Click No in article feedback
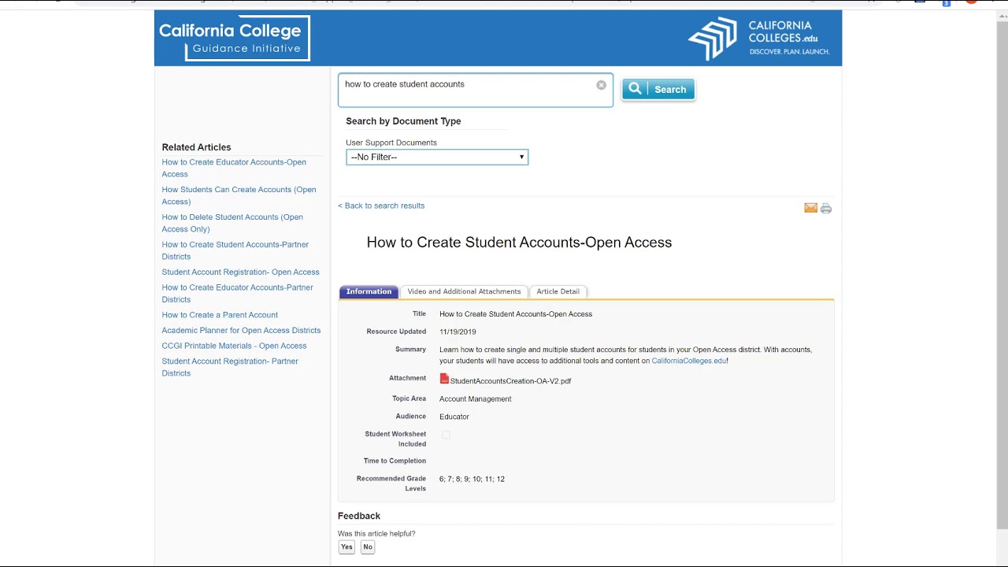 coord(368,547)
